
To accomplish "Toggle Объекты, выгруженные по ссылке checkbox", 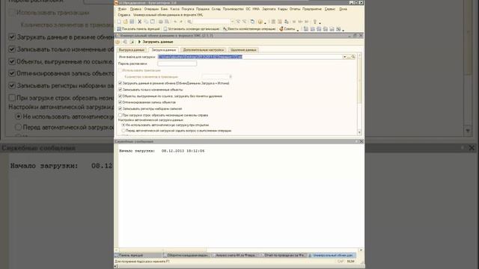I will 120,96.
